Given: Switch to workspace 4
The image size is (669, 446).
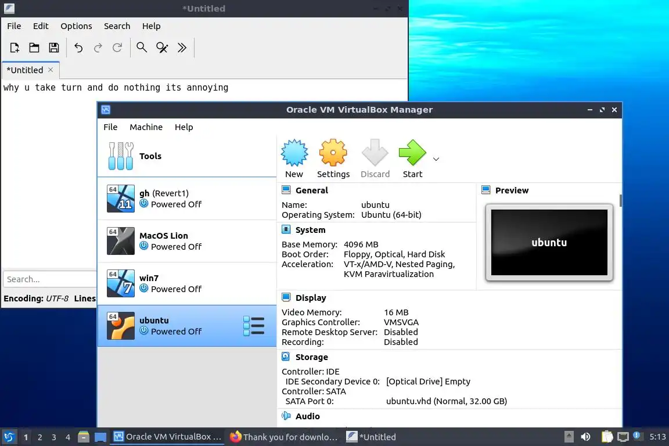Looking at the screenshot, I should pos(68,437).
